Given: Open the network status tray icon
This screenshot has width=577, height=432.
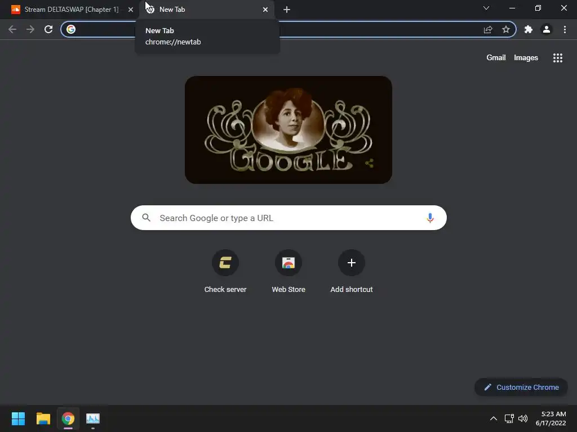Looking at the screenshot, I should coord(509,418).
